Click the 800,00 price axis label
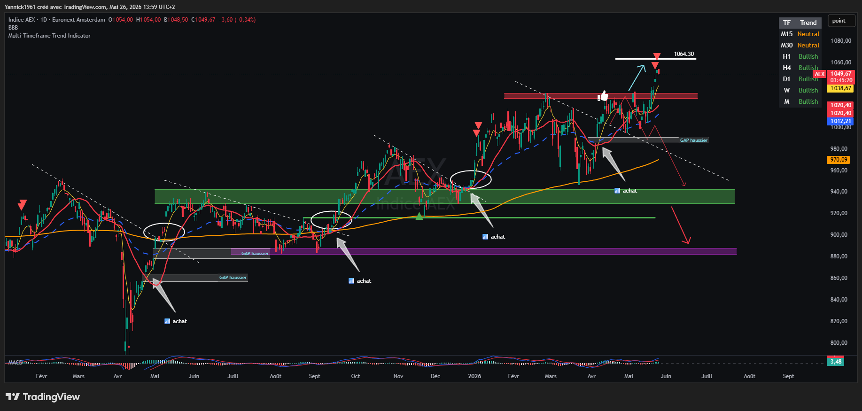This screenshot has width=862, height=411. pos(839,343)
